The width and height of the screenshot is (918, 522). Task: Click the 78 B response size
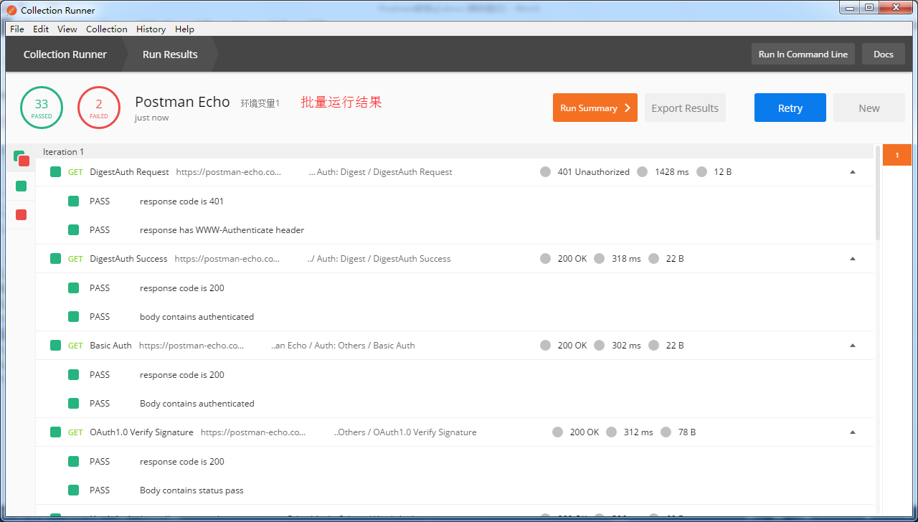tap(687, 432)
